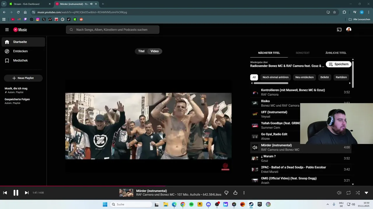Open 'Alle Lesezeichen' folder
The height and width of the screenshot is (209, 373).
(359, 19)
